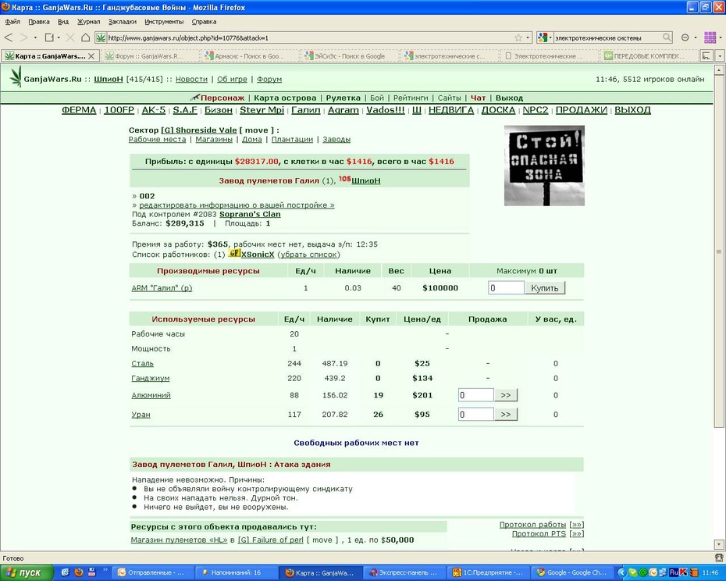The width and height of the screenshot is (726, 581).
Task: Click the GanjaWars leaf icon in address bar
Action: pos(101,38)
